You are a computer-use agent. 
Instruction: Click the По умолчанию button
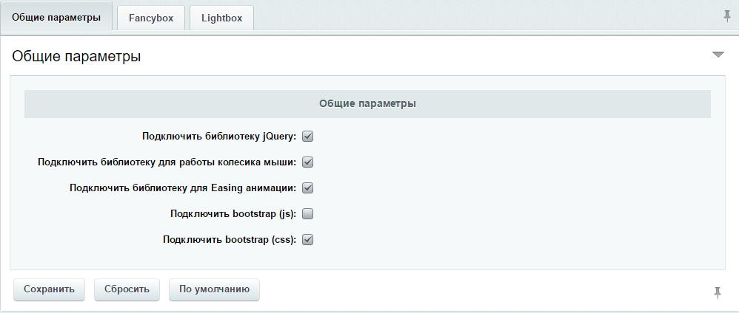[214, 289]
